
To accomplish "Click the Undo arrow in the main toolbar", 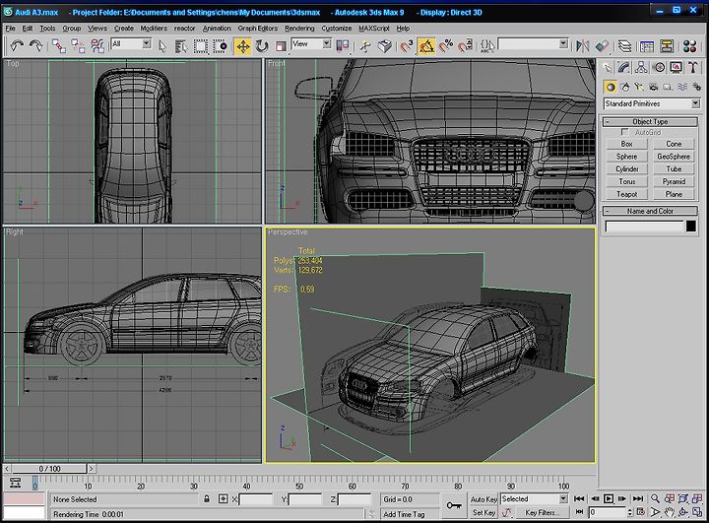I will click(17, 45).
